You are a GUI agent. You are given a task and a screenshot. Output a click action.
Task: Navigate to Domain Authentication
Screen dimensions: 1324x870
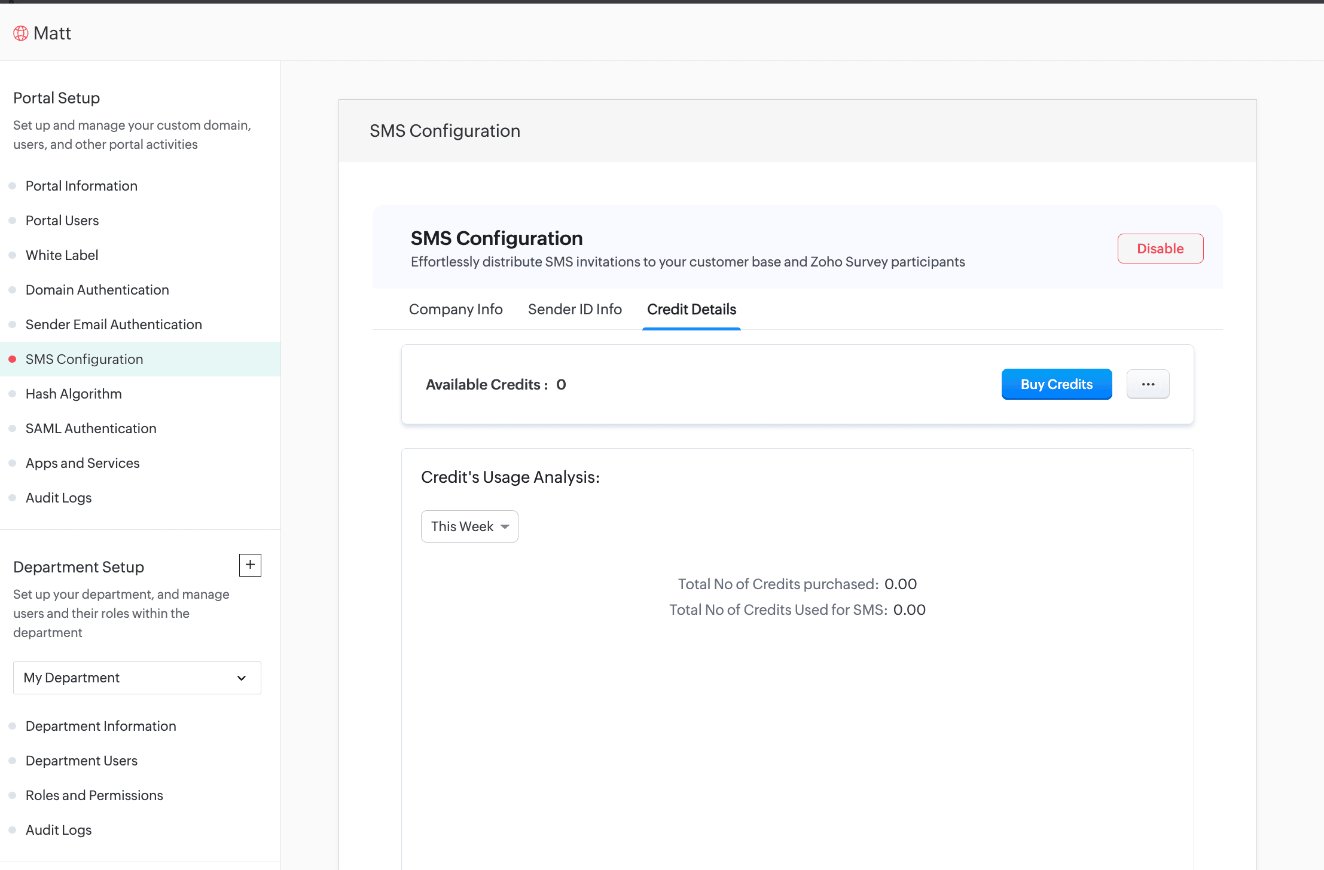coord(97,290)
